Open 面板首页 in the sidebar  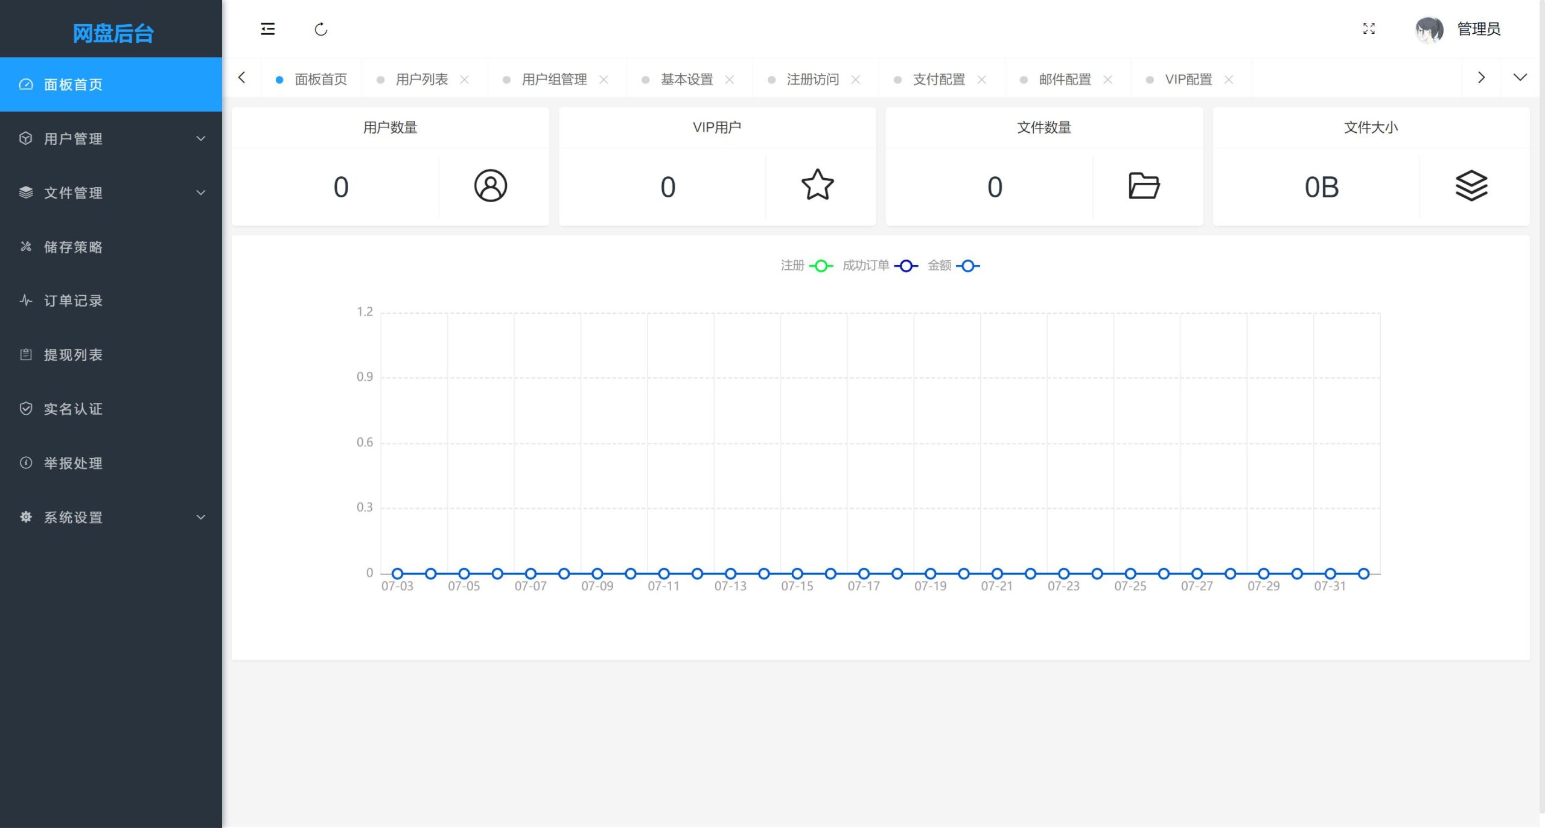[x=111, y=84]
